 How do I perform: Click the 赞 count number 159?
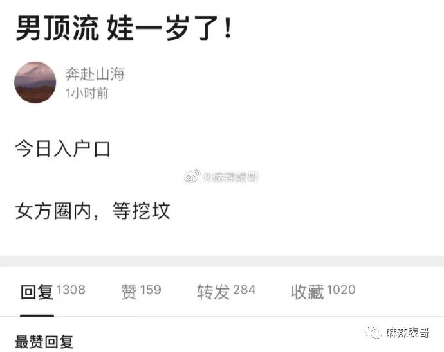[151, 290]
